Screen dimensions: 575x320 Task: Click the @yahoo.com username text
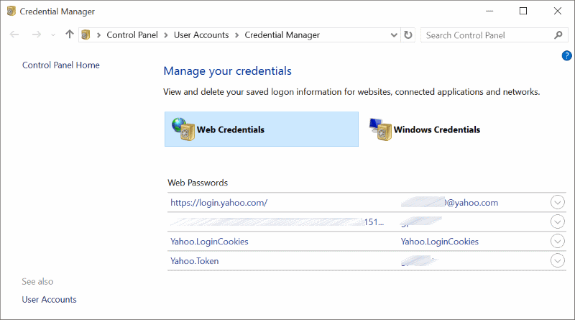(x=471, y=203)
